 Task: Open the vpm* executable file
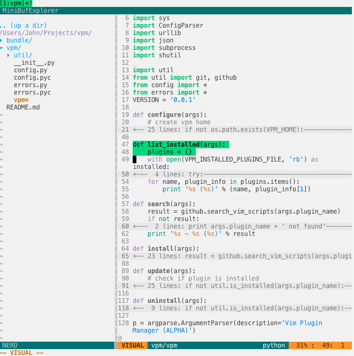pyautogui.click(x=21, y=100)
